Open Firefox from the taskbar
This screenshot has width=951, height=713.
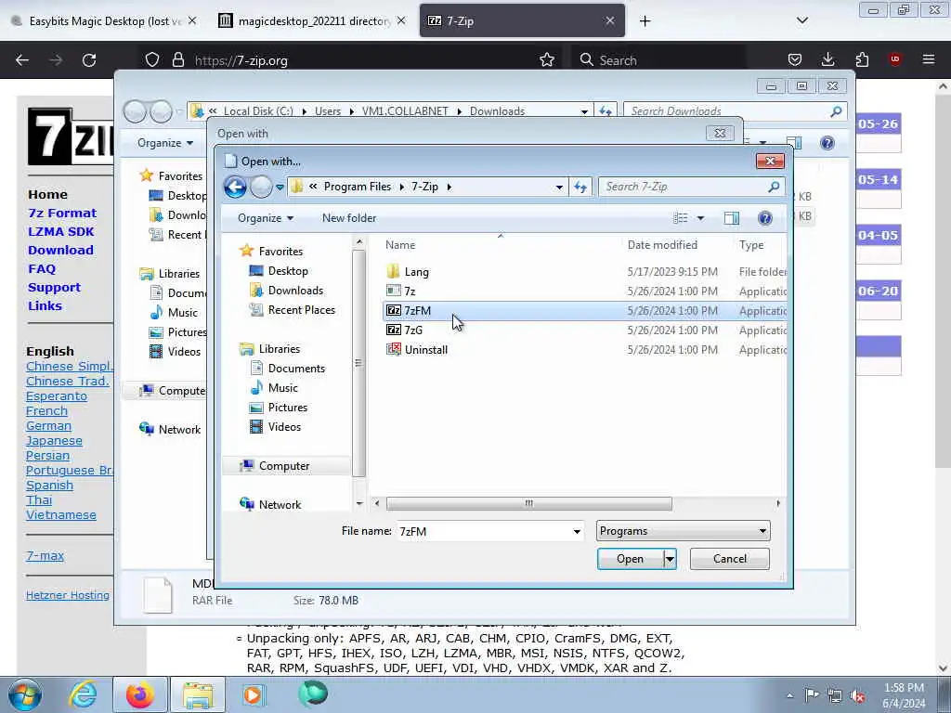click(139, 694)
